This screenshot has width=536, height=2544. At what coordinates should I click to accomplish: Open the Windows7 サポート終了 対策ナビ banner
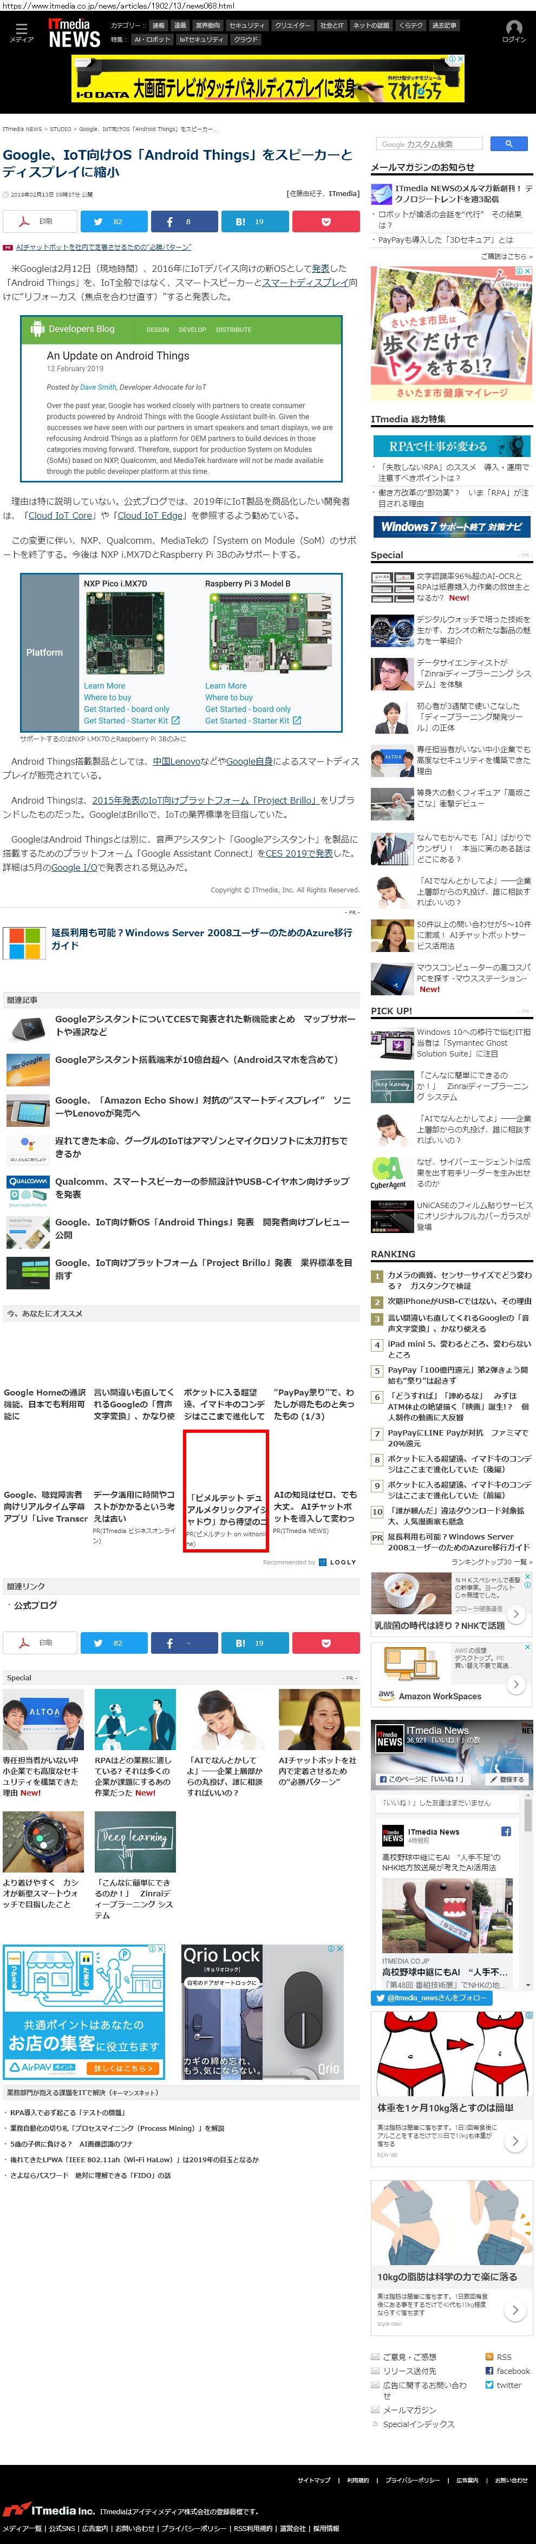451,526
